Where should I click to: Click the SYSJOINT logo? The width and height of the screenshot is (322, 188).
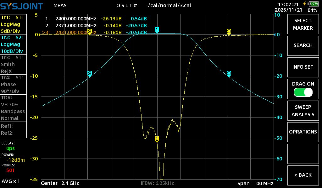pyautogui.click(x=21, y=5)
